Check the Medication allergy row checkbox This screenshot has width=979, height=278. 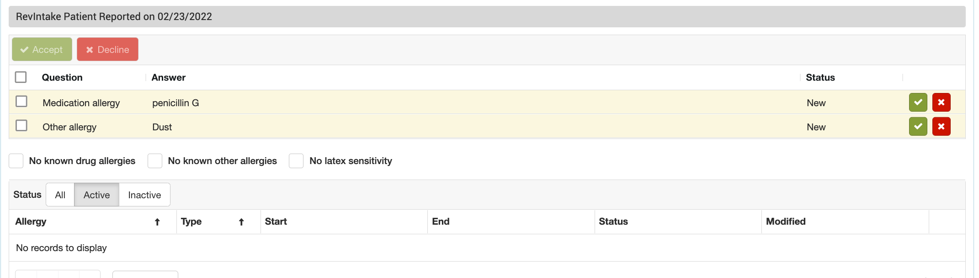click(21, 101)
